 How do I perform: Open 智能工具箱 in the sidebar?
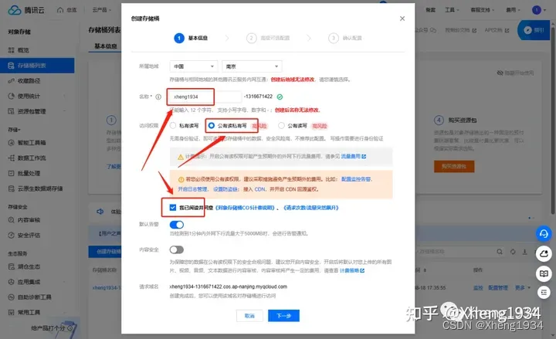click(x=32, y=143)
